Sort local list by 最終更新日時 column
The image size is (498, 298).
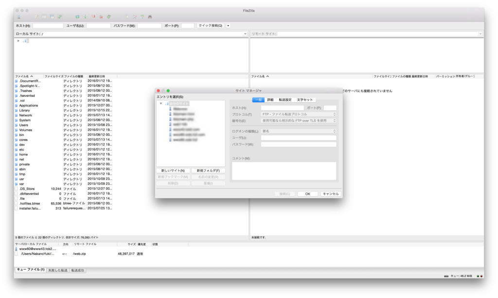tap(102, 76)
